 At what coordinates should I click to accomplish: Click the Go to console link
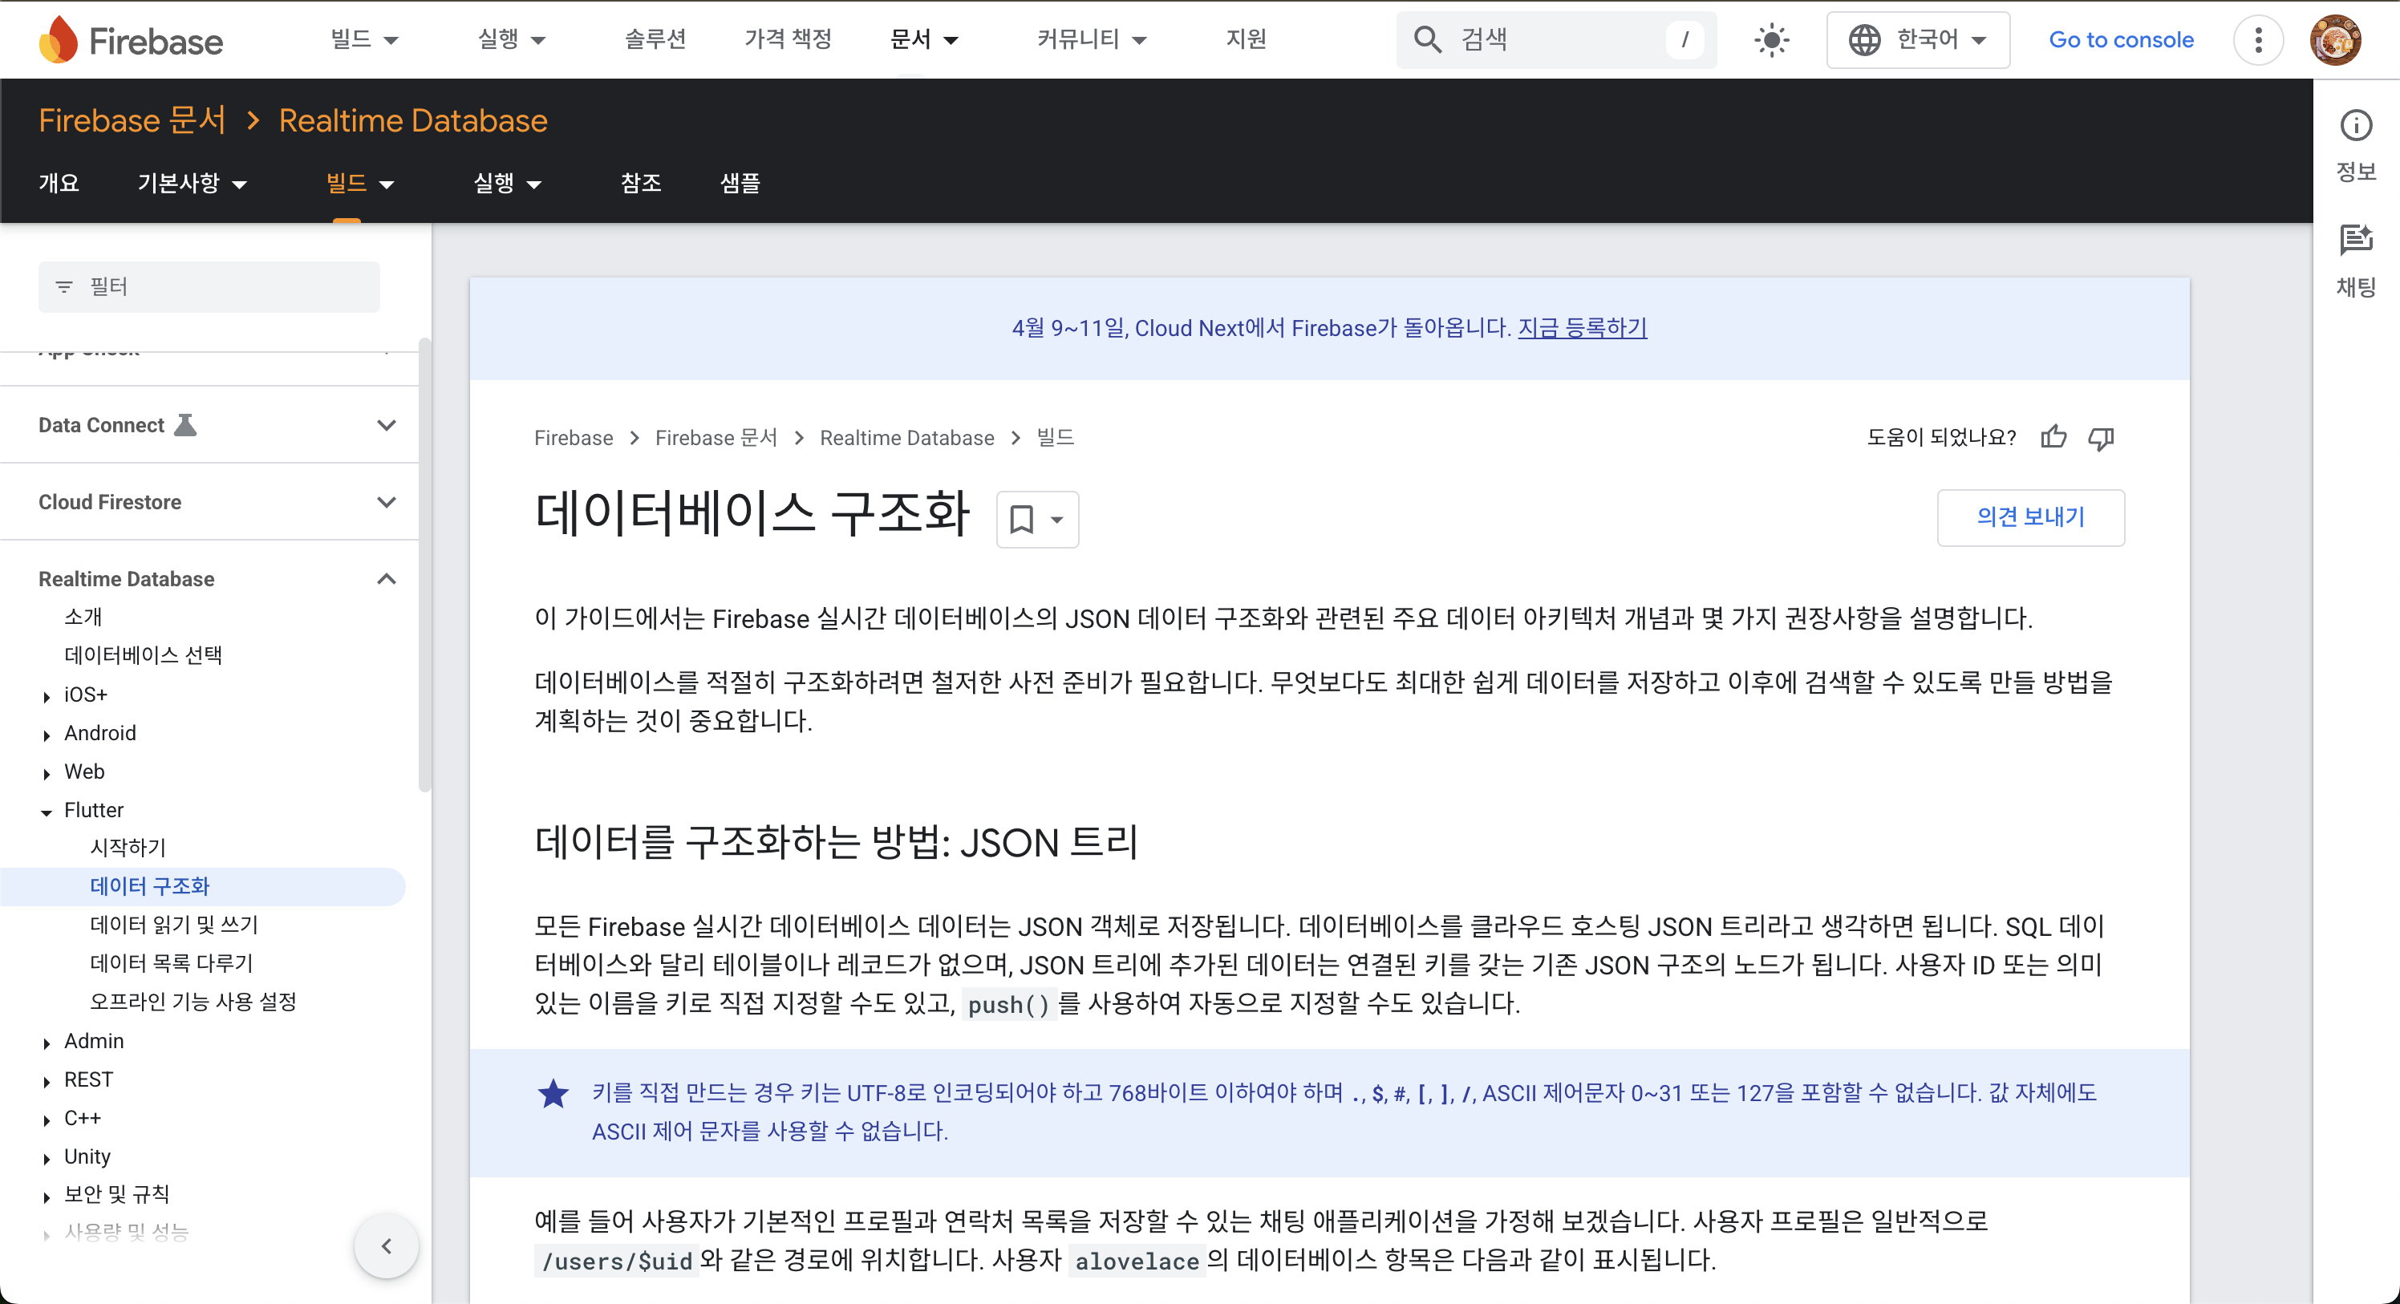pos(2121,40)
